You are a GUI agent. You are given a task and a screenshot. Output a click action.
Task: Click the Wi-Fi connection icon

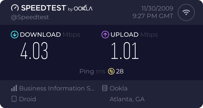point(186,13)
